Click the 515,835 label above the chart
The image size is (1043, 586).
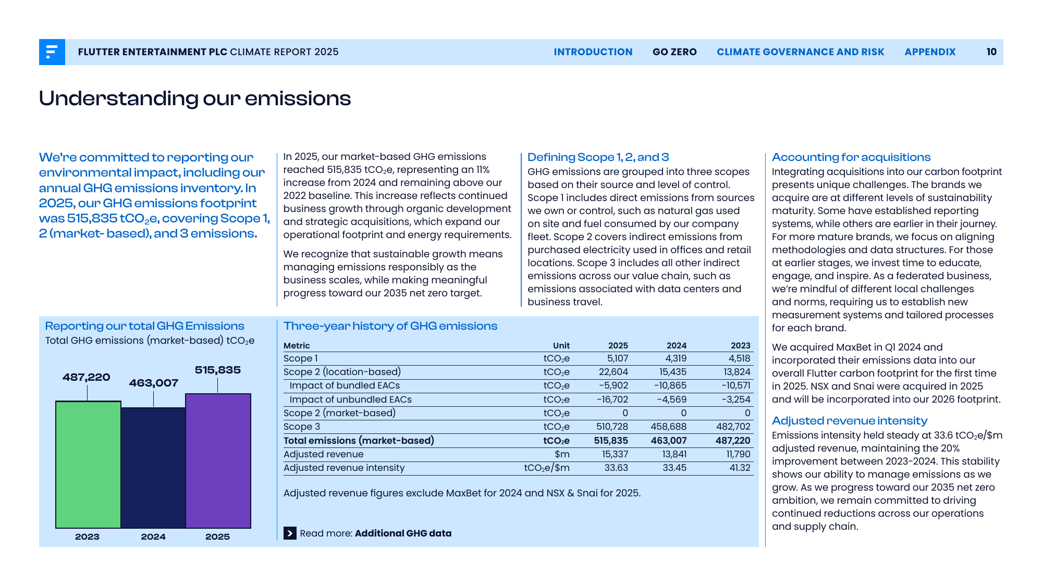pyautogui.click(x=218, y=370)
